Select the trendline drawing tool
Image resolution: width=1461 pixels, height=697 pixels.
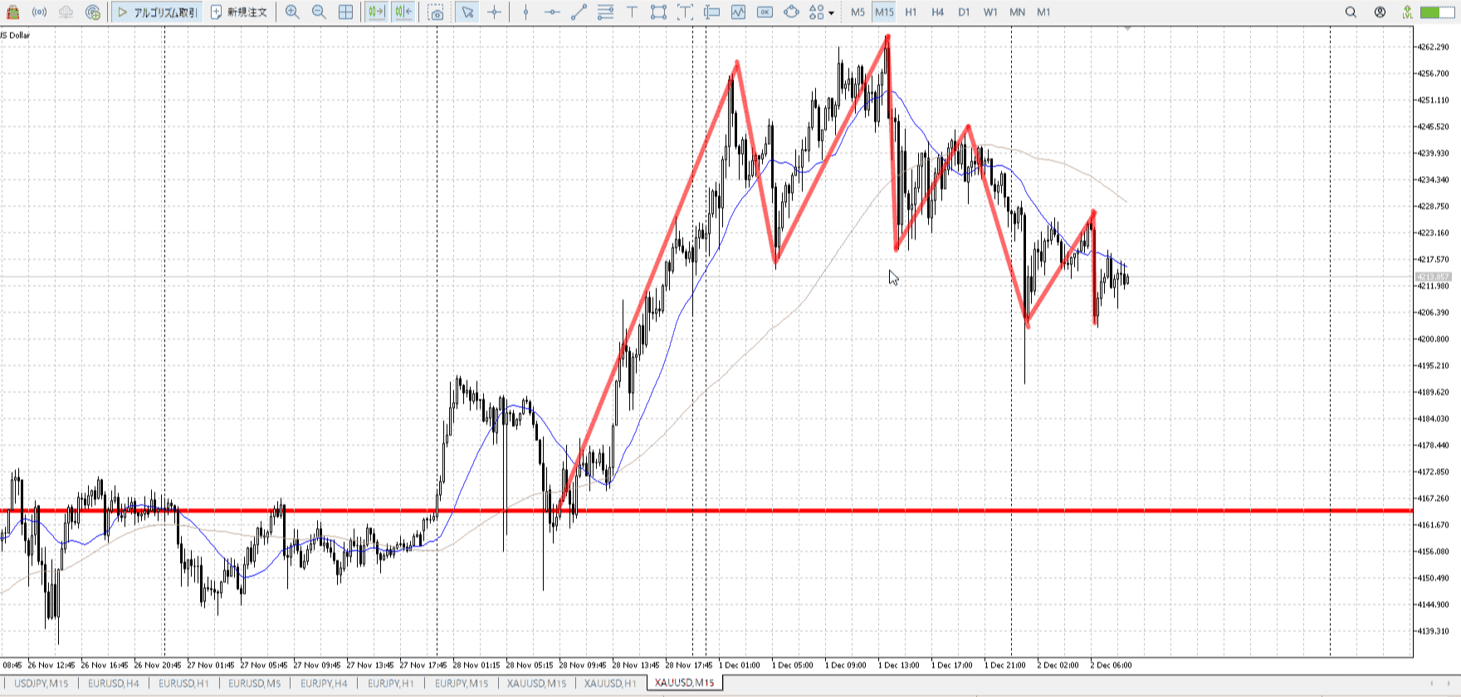coord(579,12)
